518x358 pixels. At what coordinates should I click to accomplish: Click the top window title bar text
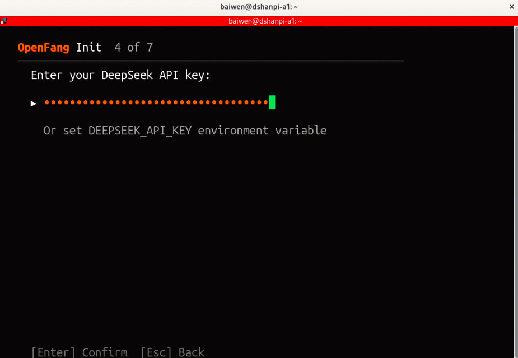click(x=259, y=7)
